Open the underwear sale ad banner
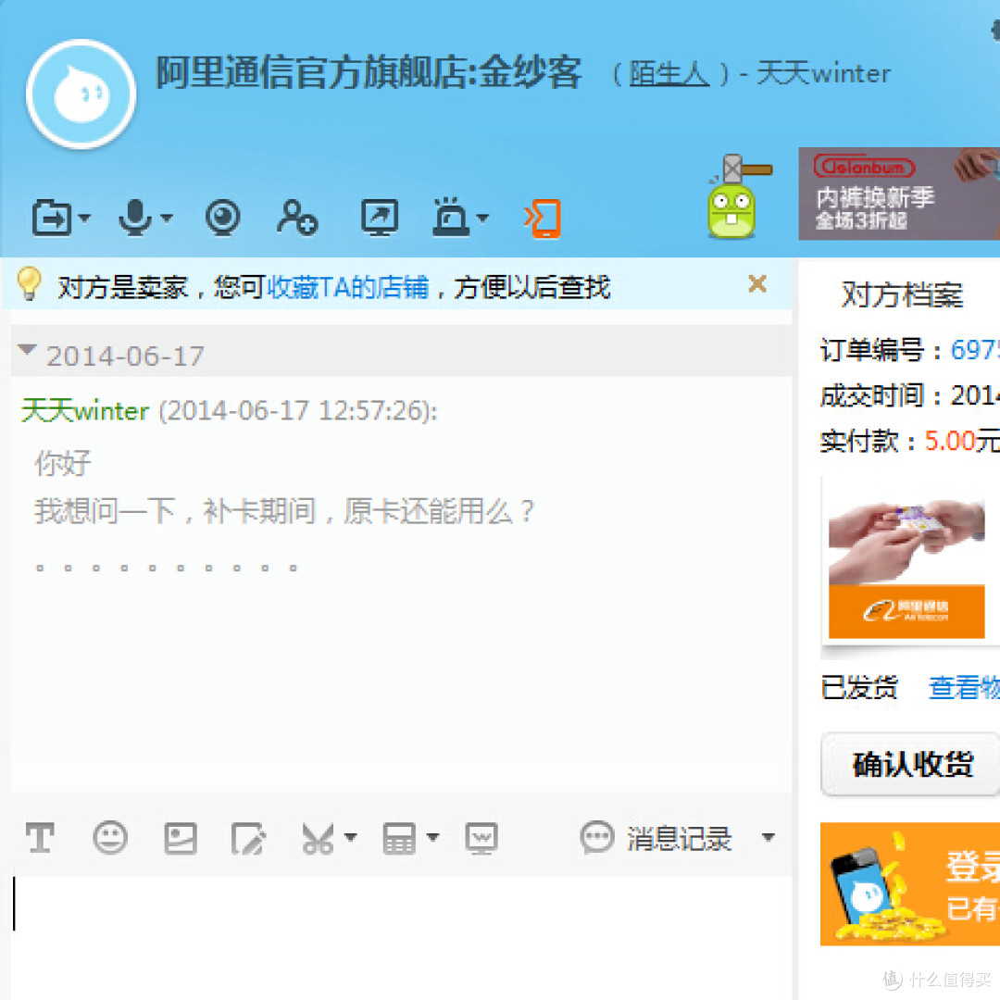 coord(899,194)
